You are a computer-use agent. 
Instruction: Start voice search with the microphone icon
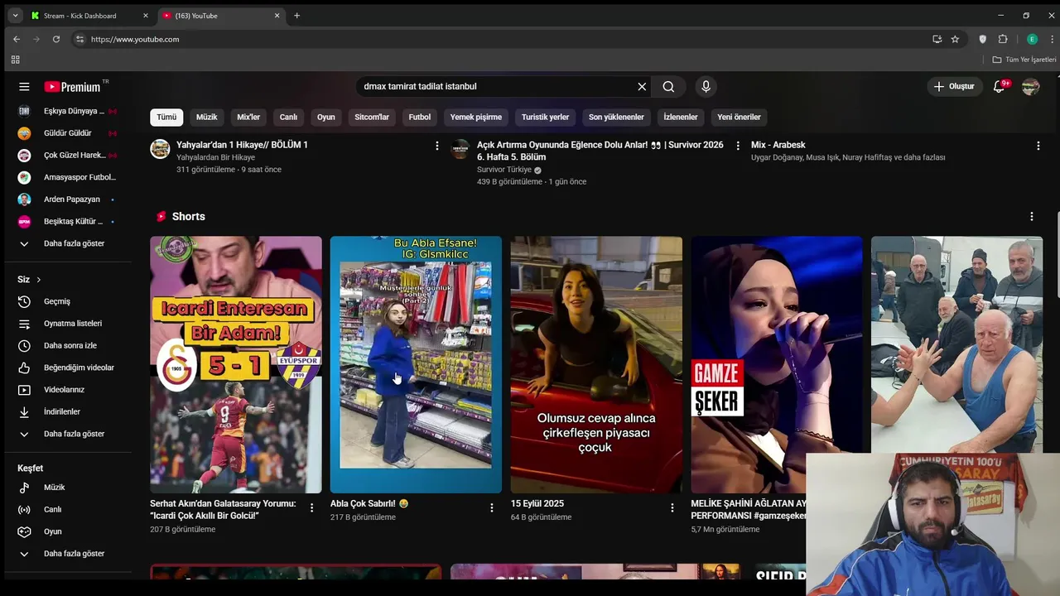click(x=706, y=86)
